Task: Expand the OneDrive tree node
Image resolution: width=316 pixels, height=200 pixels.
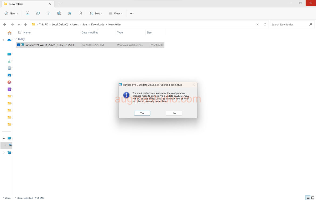Action: pyautogui.click(x=4, y=40)
